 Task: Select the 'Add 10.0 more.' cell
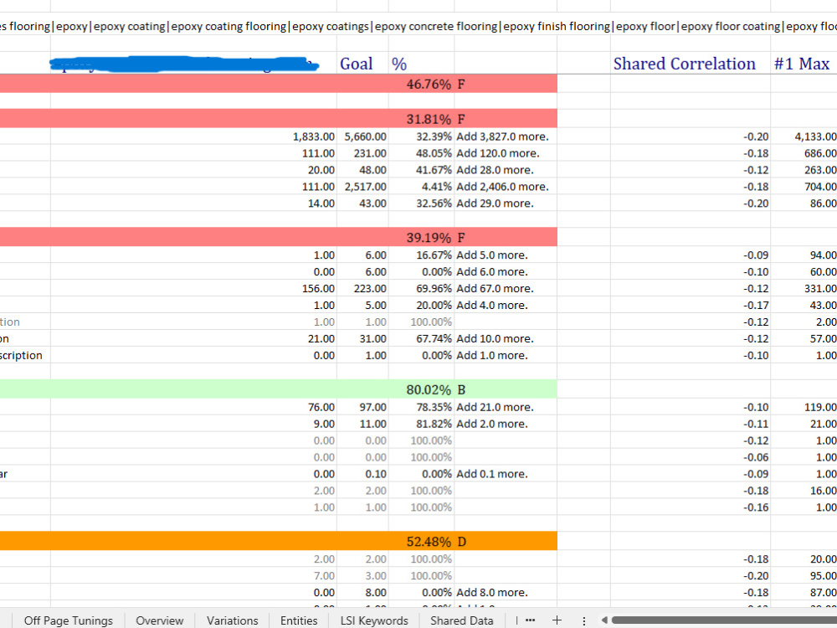pos(506,338)
